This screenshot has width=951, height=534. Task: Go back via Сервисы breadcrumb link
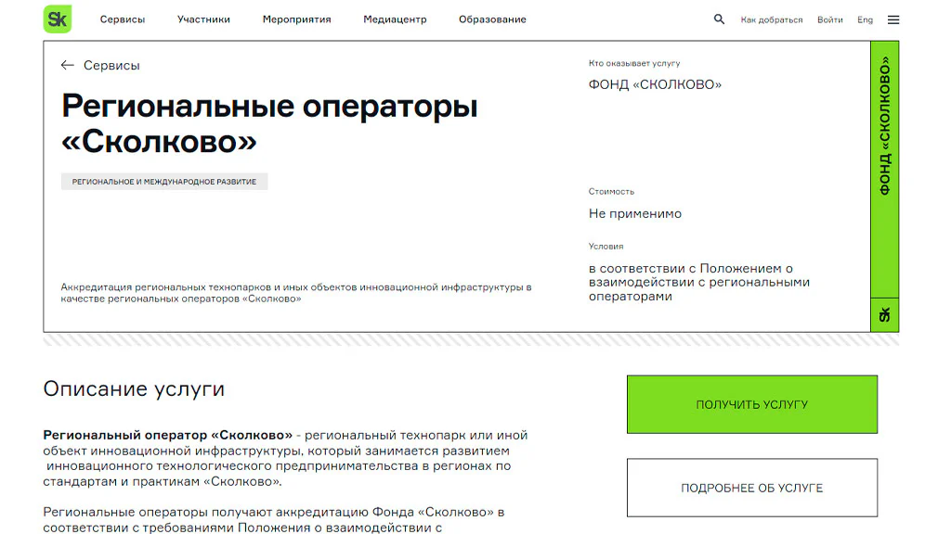pos(111,66)
